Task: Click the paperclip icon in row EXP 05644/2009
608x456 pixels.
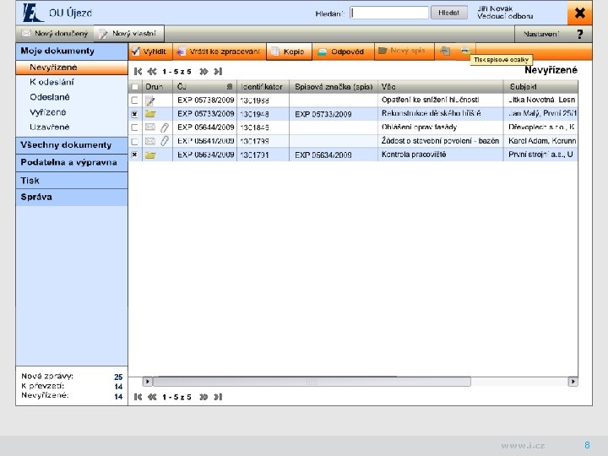Action: [165, 128]
